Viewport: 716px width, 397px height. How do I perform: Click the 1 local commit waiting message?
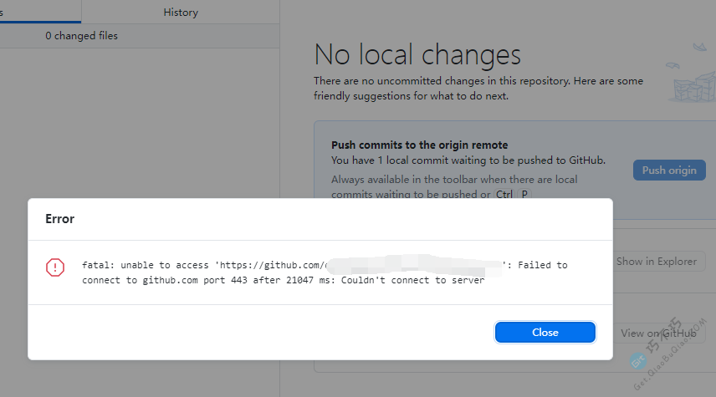coord(468,160)
